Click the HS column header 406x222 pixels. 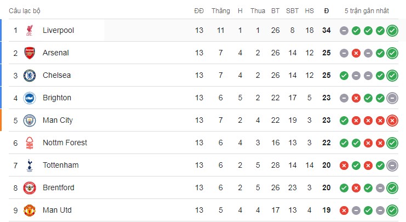click(309, 11)
